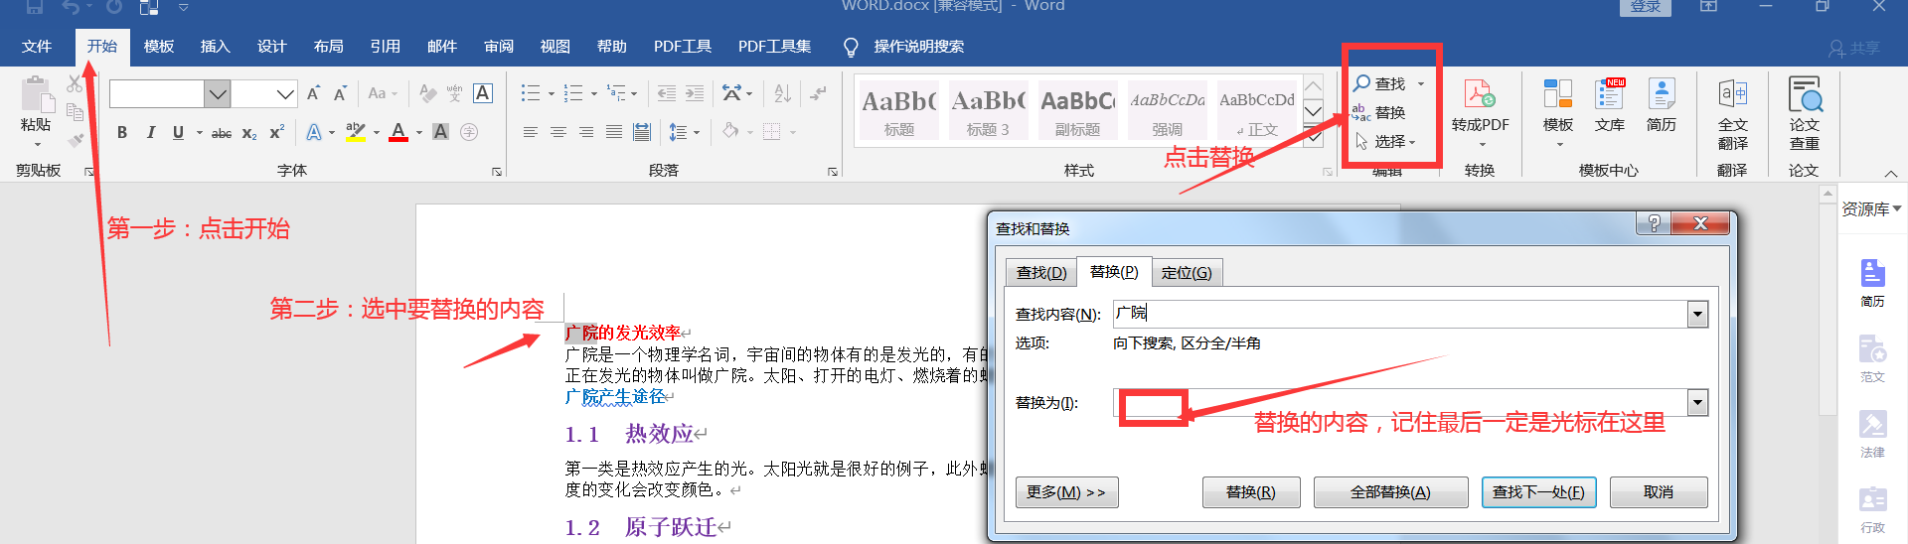1908x544 pixels.
Task: Click the 登录 sign-in button
Action: 1646,7
